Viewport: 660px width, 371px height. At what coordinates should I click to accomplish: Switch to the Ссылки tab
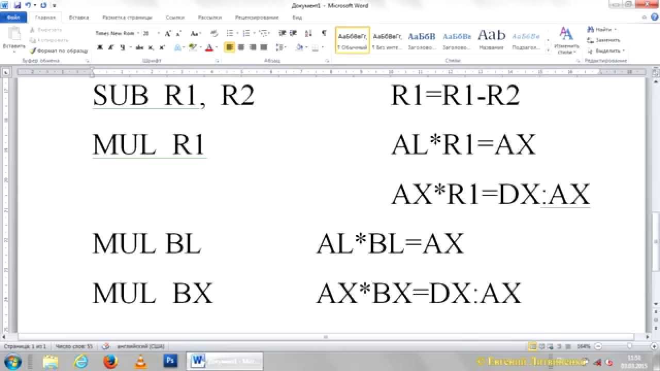pyautogui.click(x=175, y=17)
